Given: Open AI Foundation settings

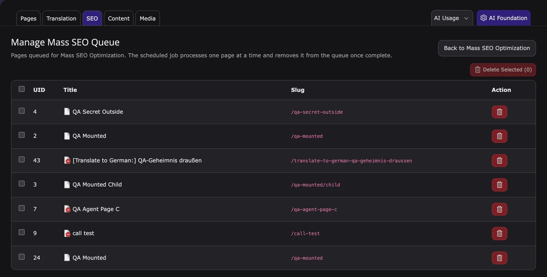Looking at the screenshot, I should point(504,18).
